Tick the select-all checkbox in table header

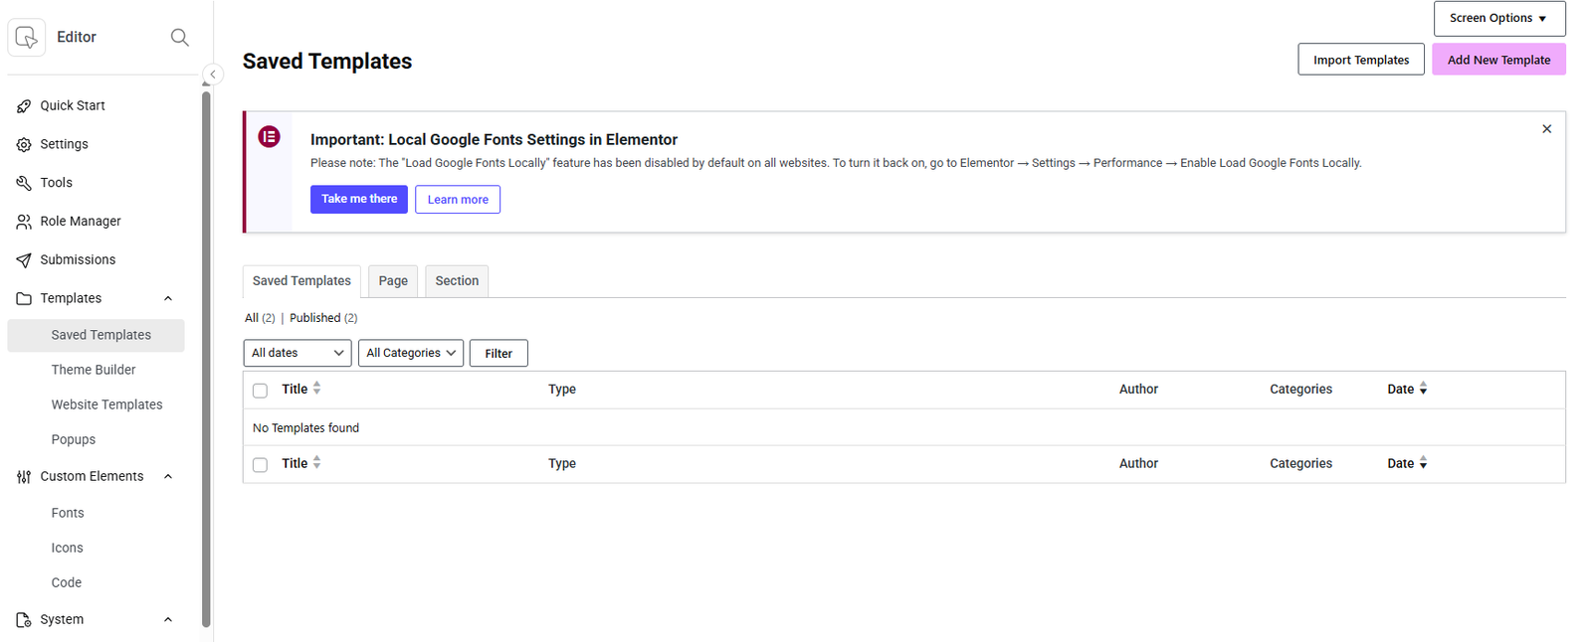tap(260, 391)
